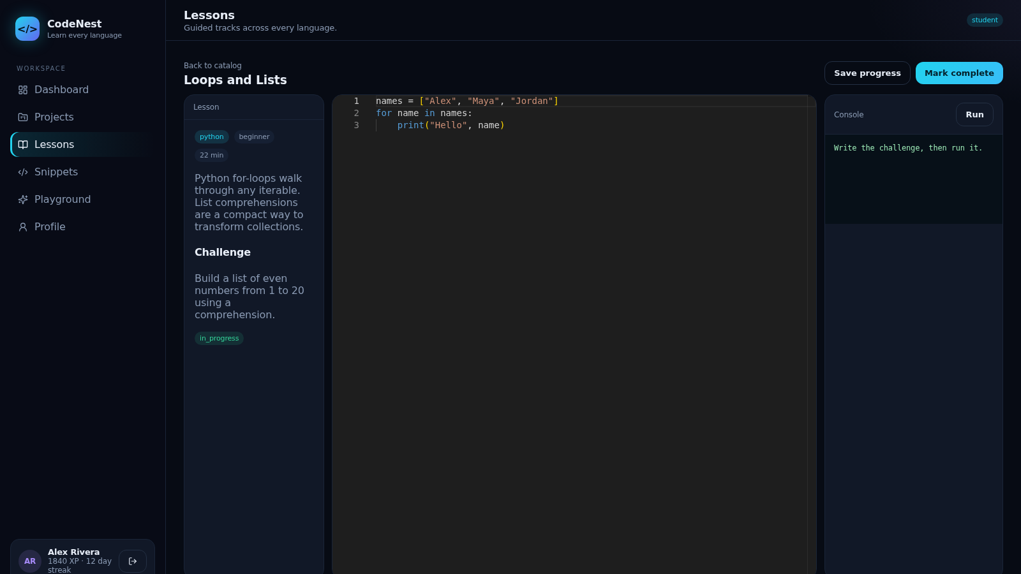Image resolution: width=1021 pixels, height=574 pixels.
Task: Click the beginner level badge
Action: (254, 137)
